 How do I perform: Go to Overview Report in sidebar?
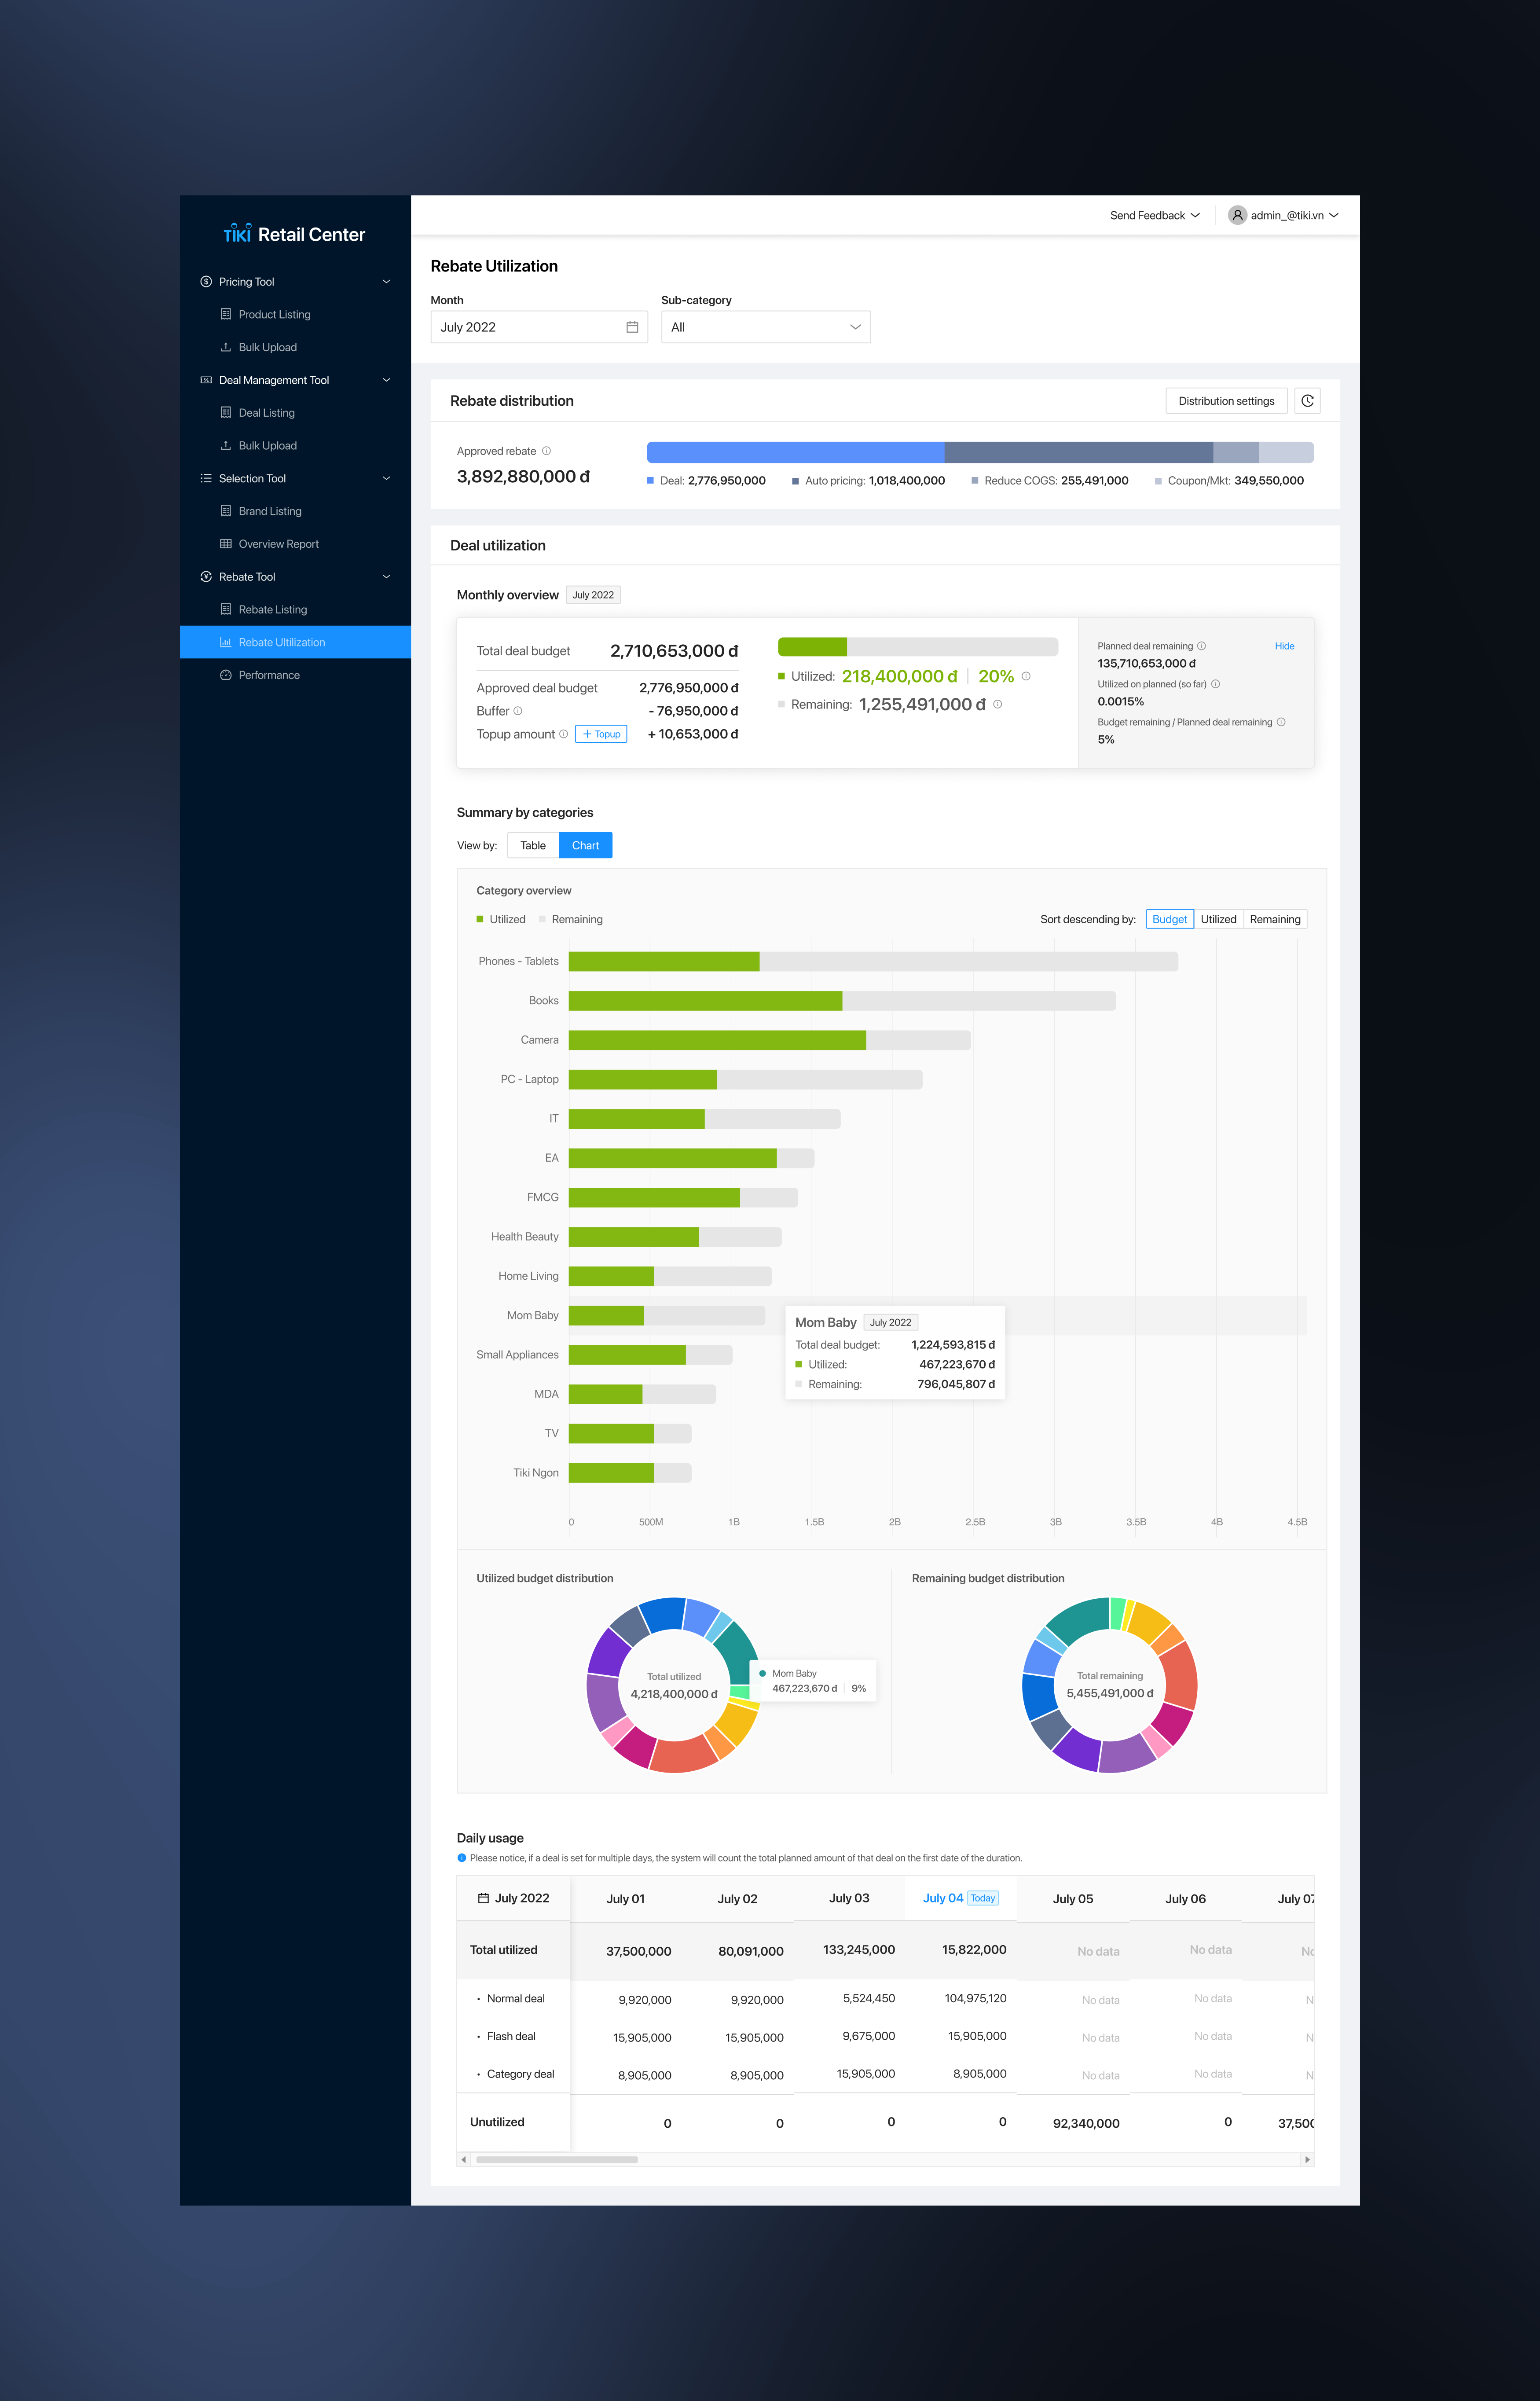278,544
